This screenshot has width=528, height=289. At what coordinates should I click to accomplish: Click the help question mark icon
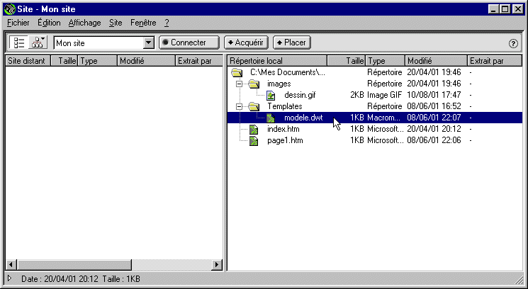tap(514, 43)
